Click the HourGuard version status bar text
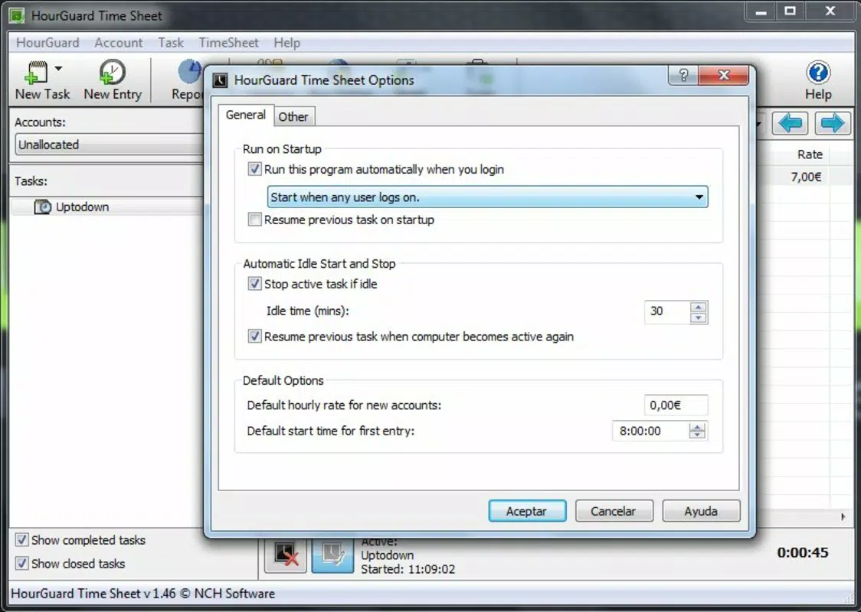 coord(142,594)
